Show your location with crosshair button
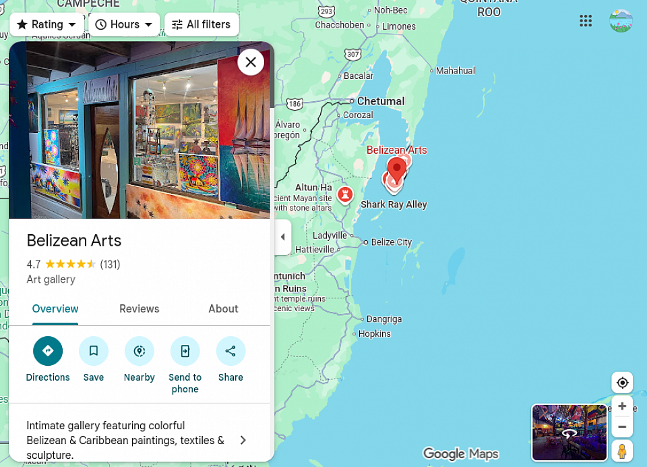 click(x=622, y=383)
